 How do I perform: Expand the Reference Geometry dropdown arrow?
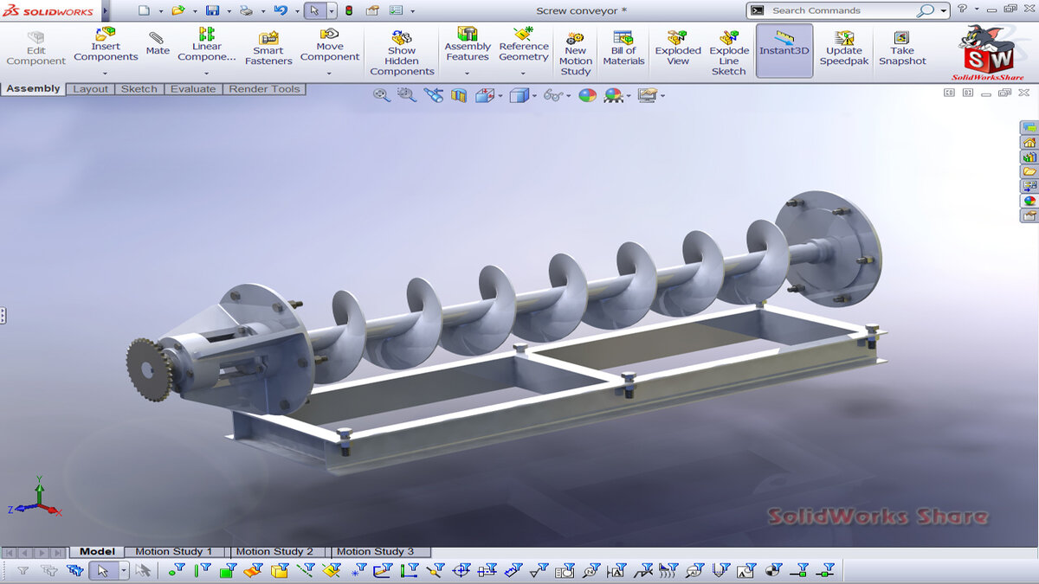(x=523, y=74)
